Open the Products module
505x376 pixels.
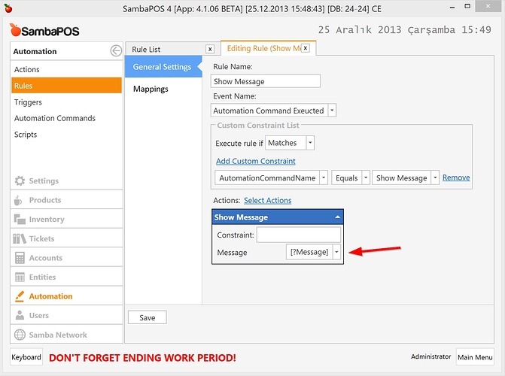coord(66,200)
